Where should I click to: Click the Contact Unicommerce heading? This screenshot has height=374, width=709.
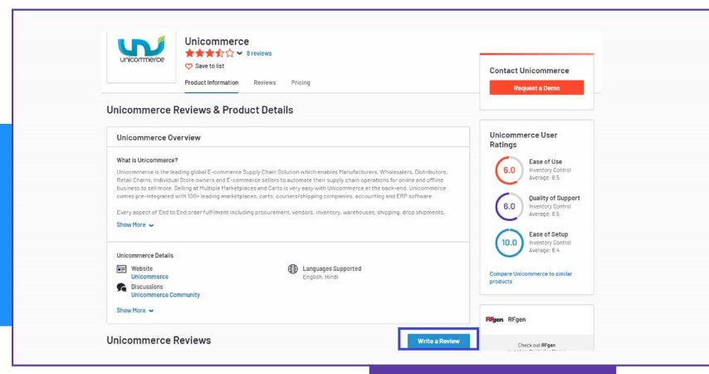click(529, 71)
